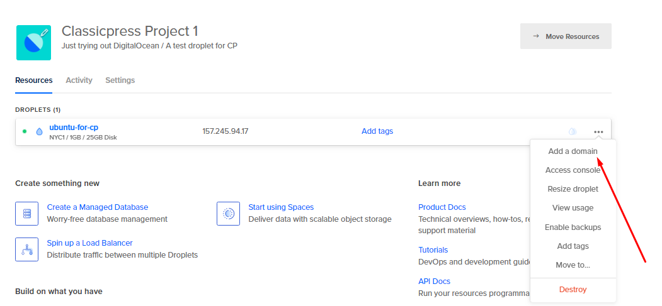The height and width of the screenshot is (306, 662).
Task: Open the three-dot More menu for ubuntu-for-cp
Action: [x=598, y=132]
